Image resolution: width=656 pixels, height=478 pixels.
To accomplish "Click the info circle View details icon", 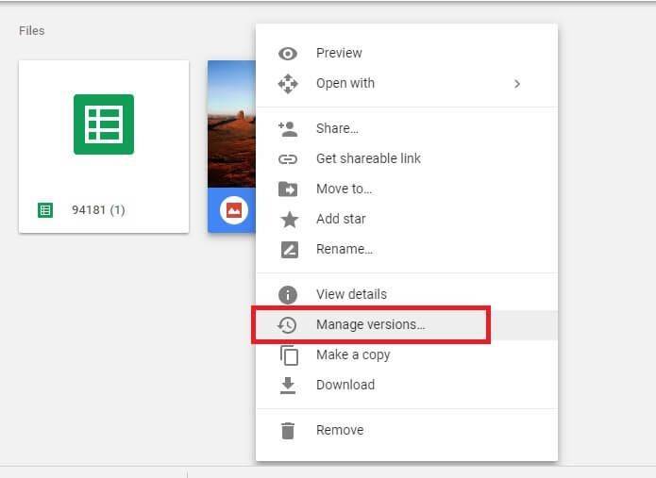I will click(x=288, y=294).
